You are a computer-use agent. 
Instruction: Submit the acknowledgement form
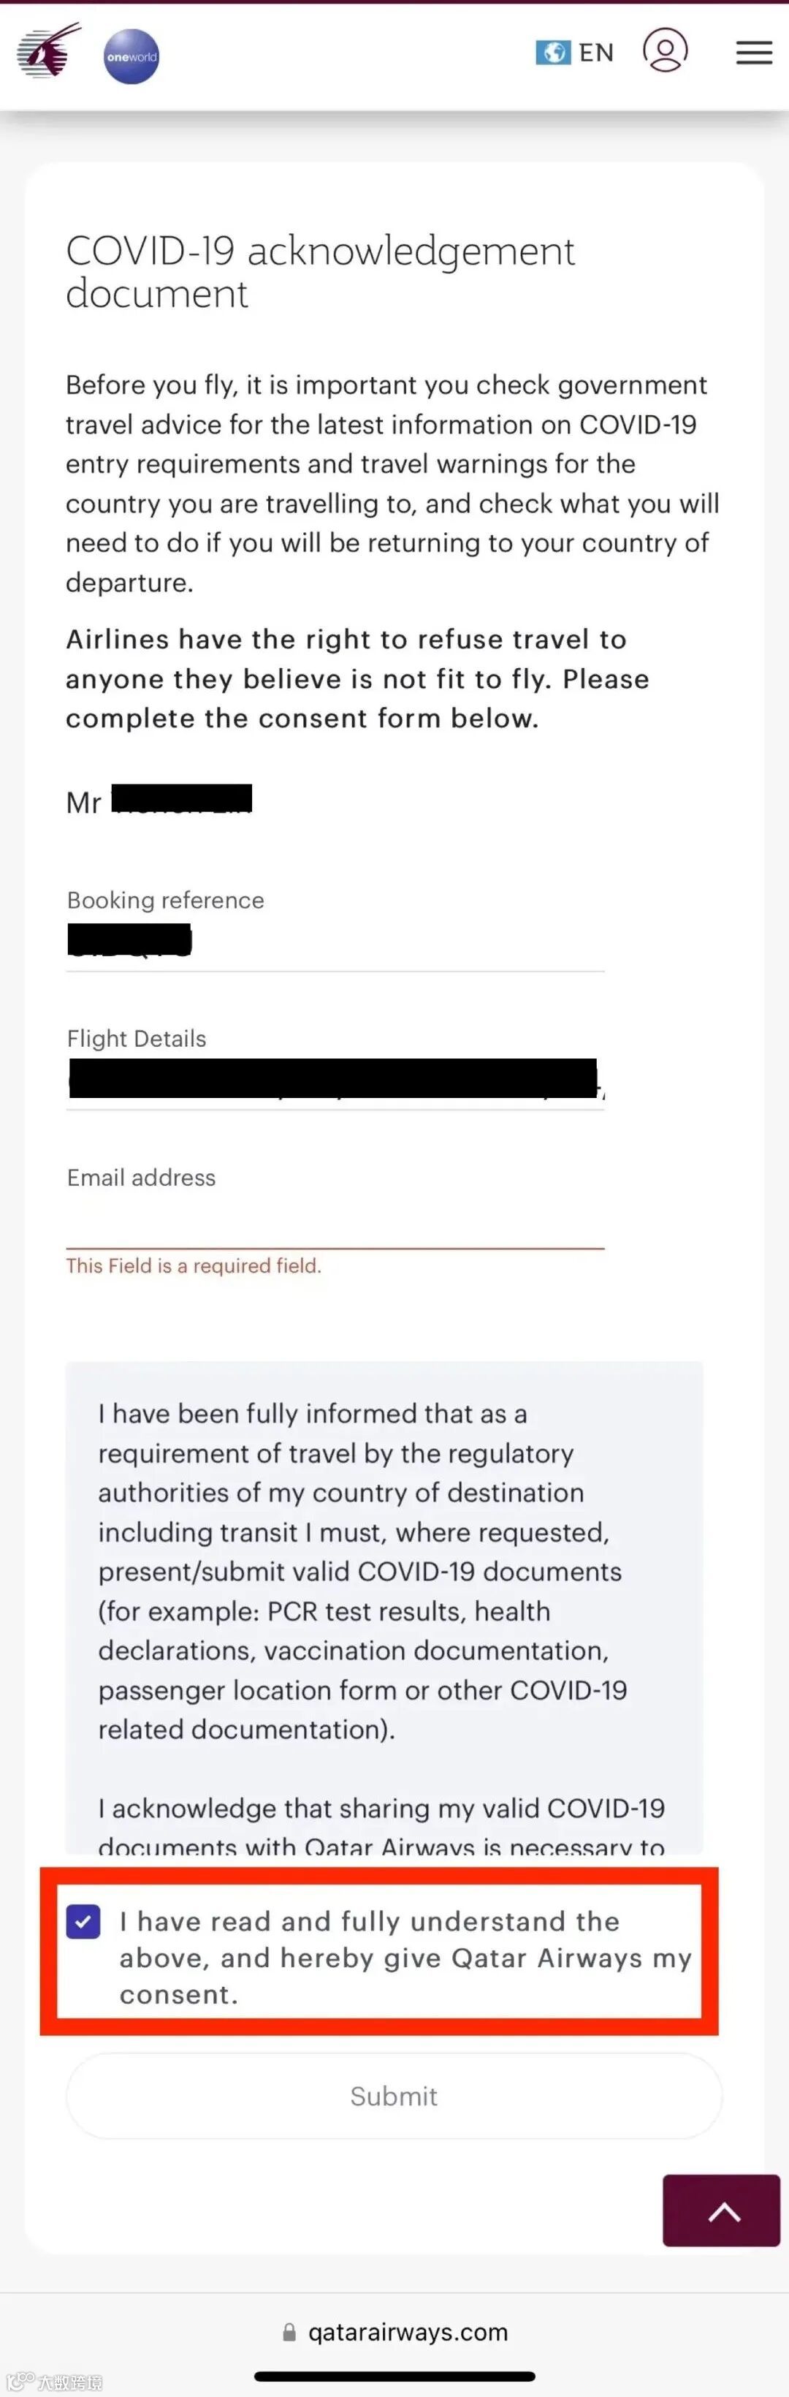[x=394, y=2096]
